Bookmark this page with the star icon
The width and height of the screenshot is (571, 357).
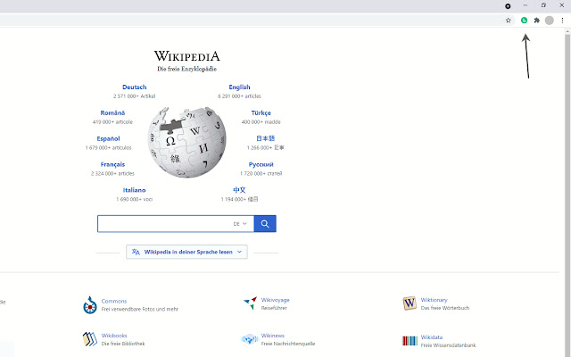tap(509, 21)
